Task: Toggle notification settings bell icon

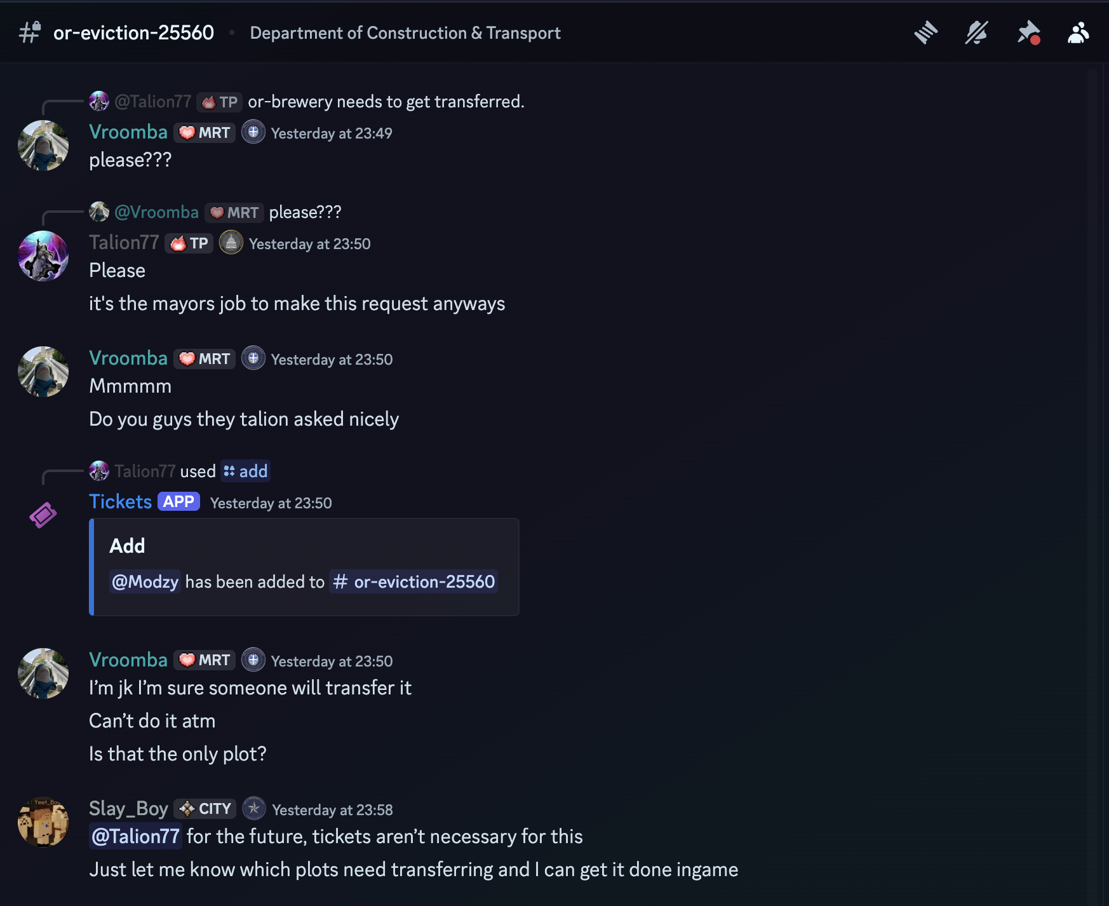Action: click(976, 32)
